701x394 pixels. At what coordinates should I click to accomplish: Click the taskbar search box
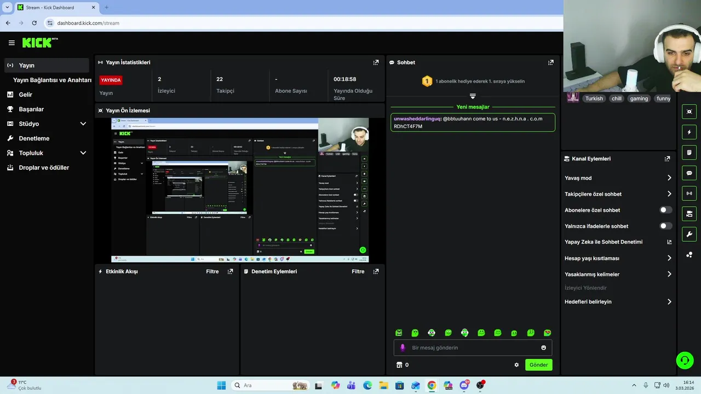271,385
